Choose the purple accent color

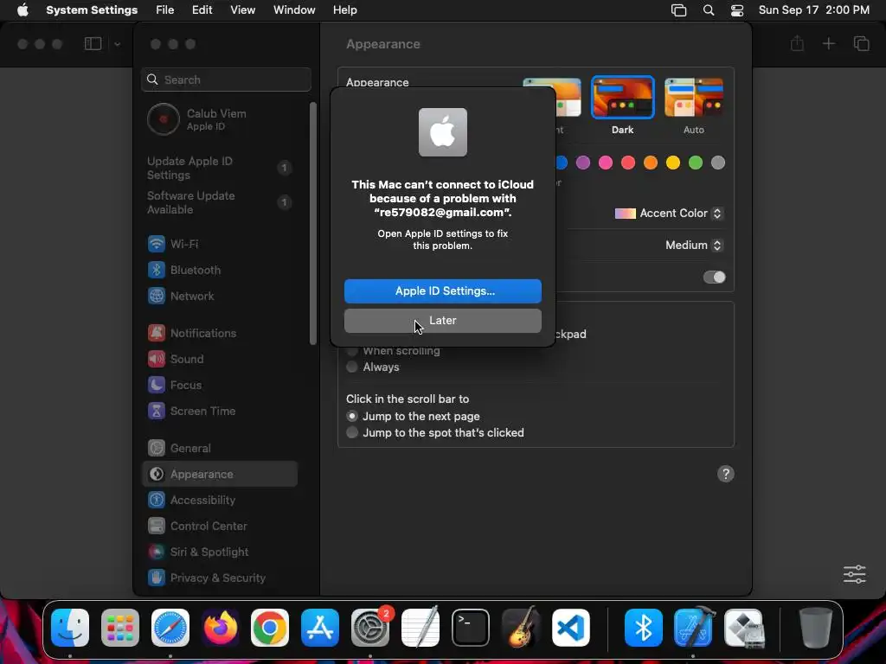[x=583, y=163]
